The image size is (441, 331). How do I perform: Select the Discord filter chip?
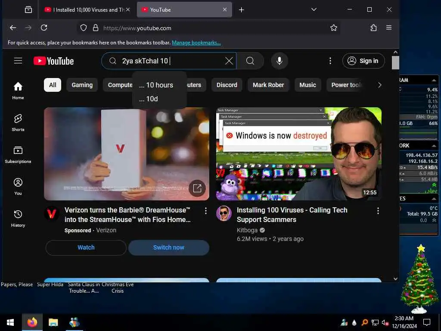tap(227, 85)
